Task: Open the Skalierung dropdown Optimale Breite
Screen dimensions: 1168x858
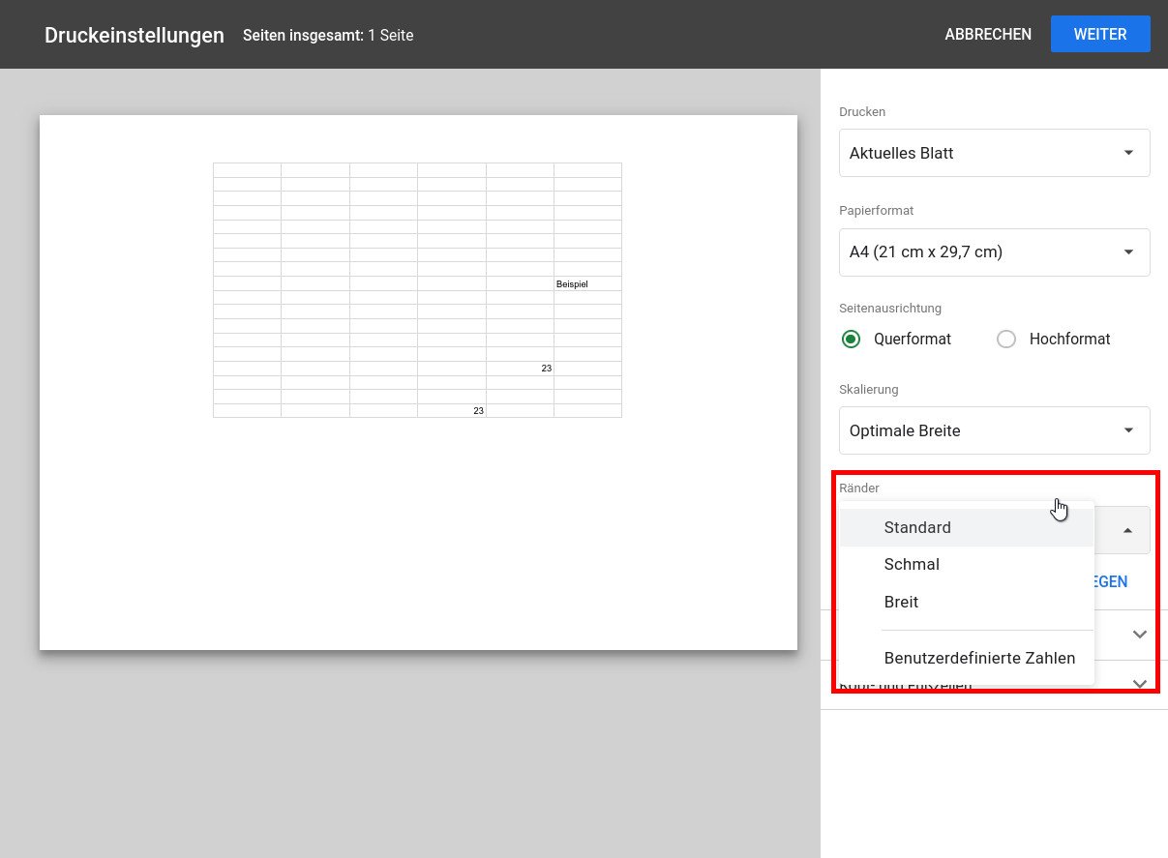Action: click(x=994, y=430)
